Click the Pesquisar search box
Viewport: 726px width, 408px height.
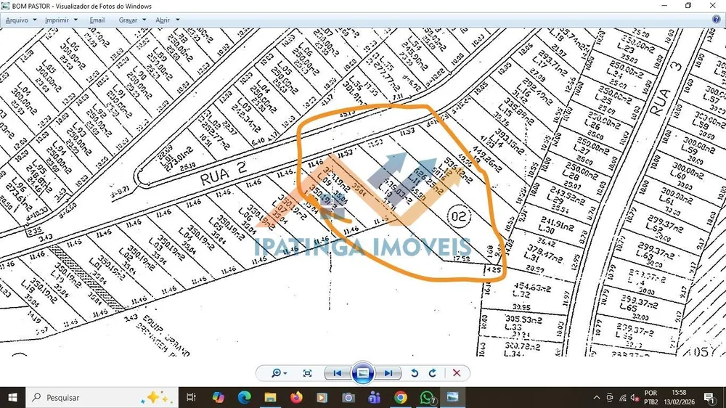pyautogui.click(x=102, y=397)
